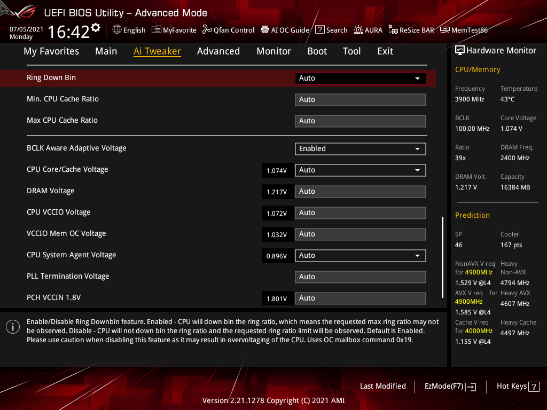This screenshot has width=547, height=410.
Task: Click Last Modified button
Action: coord(382,387)
